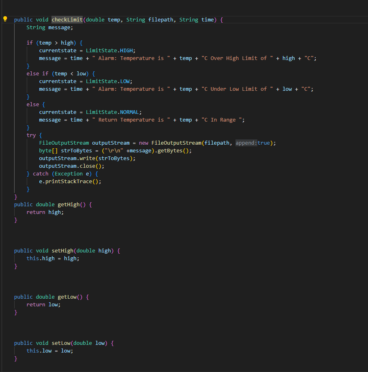Select the getHigh method name
The width and height of the screenshot is (368, 372).
click(68, 204)
